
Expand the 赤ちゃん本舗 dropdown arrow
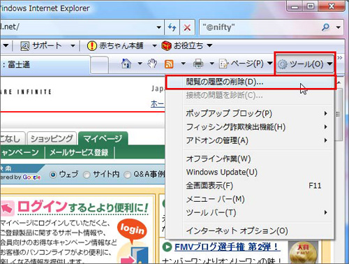(x=154, y=45)
